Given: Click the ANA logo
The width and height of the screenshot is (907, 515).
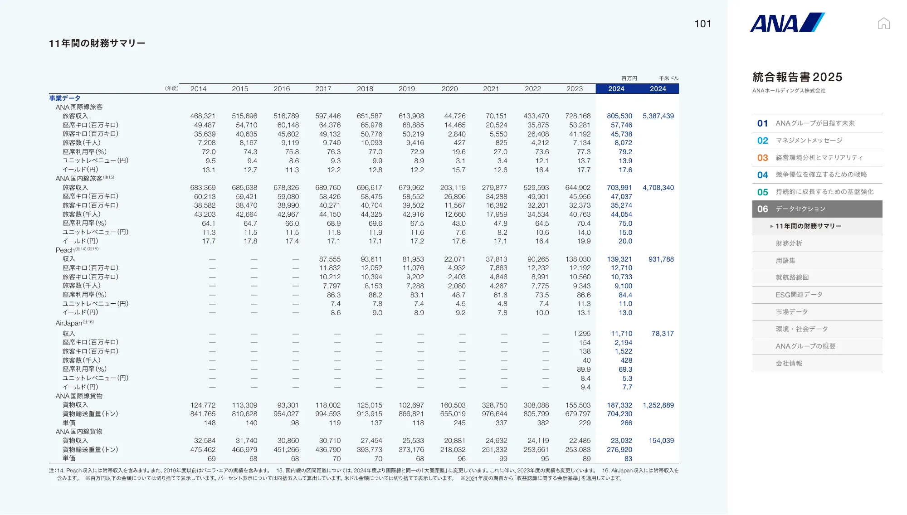Looking at the screenshot, I should pos(787,23).
